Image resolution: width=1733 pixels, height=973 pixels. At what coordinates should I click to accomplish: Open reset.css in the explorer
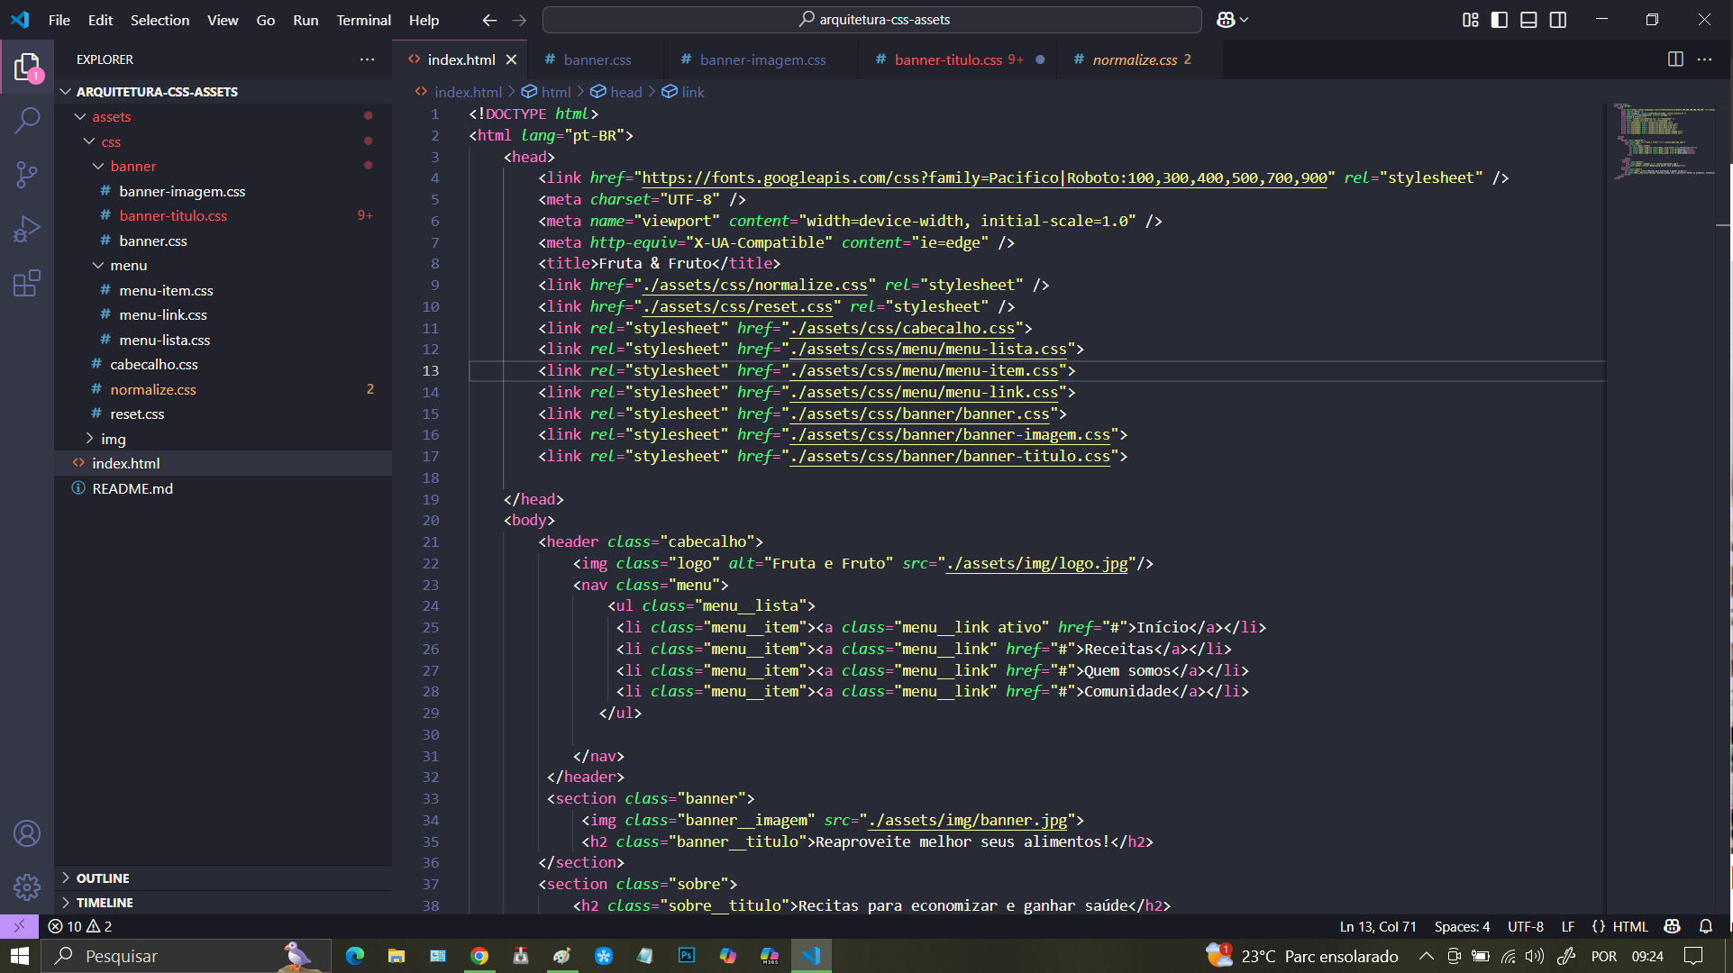(x=223, y=414)
